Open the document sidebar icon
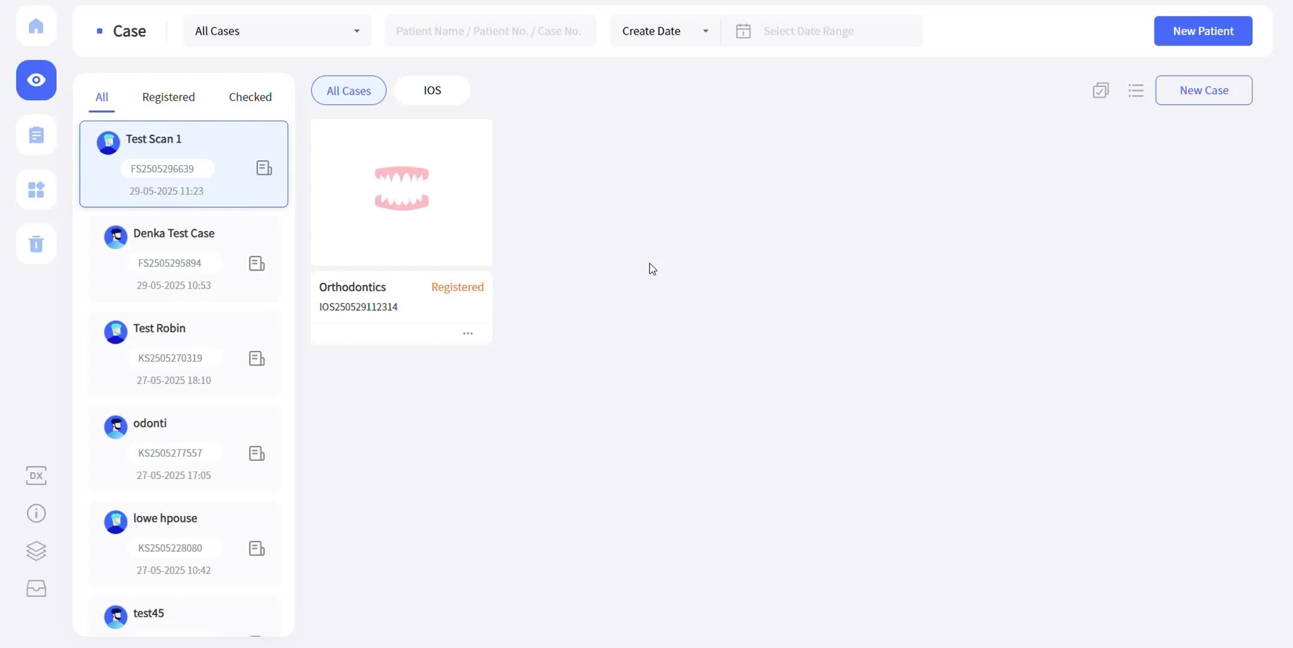Image resolution: width=1293 pixels, height=648 pixels. pyautogui.click(x=36, y=135)
